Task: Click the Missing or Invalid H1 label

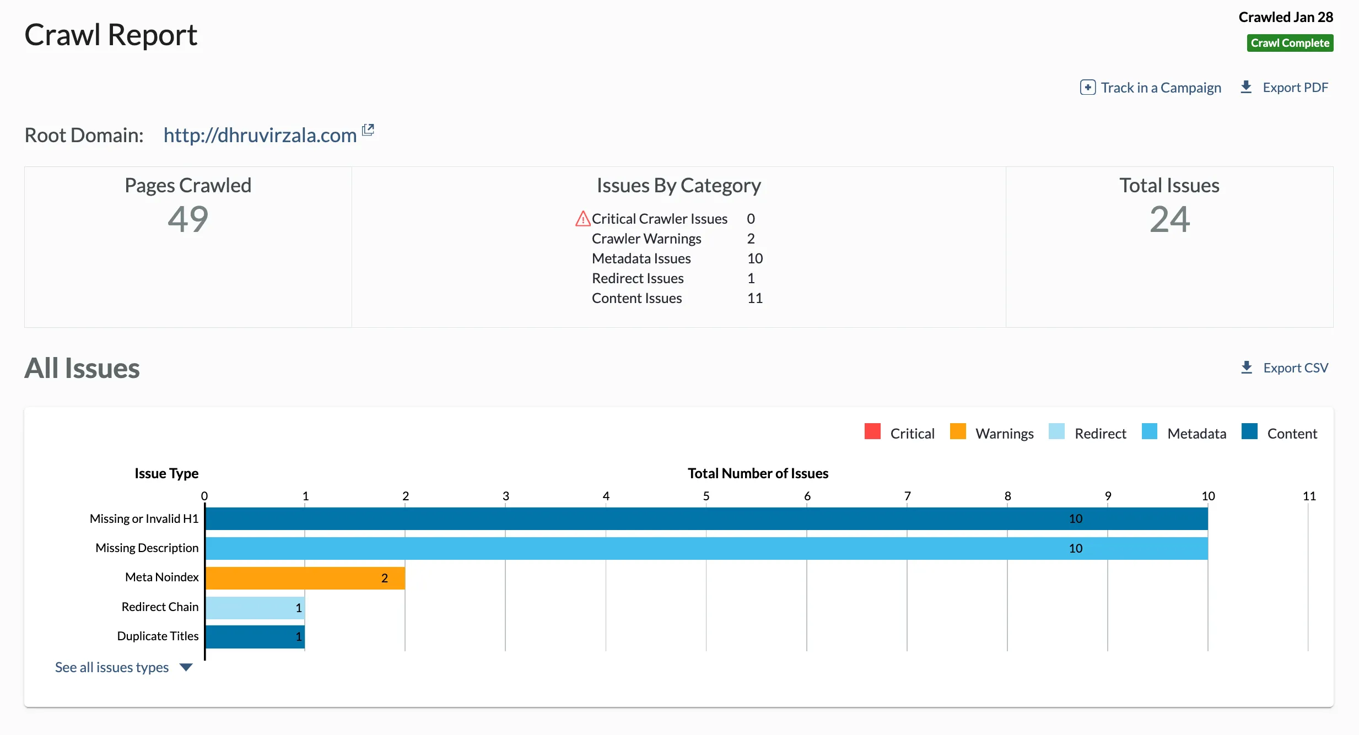Action: click(144, 518)
